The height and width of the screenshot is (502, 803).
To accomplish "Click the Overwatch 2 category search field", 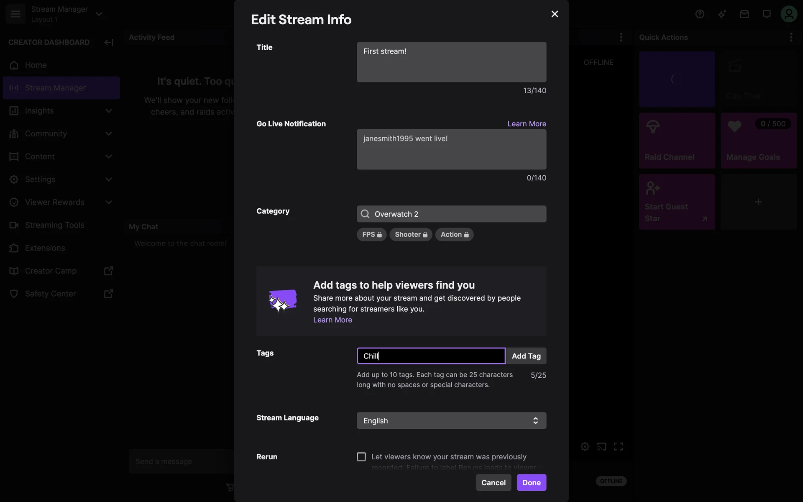I will (451, 214).
